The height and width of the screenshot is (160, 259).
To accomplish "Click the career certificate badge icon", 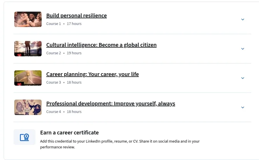I will tap(24, 137).
